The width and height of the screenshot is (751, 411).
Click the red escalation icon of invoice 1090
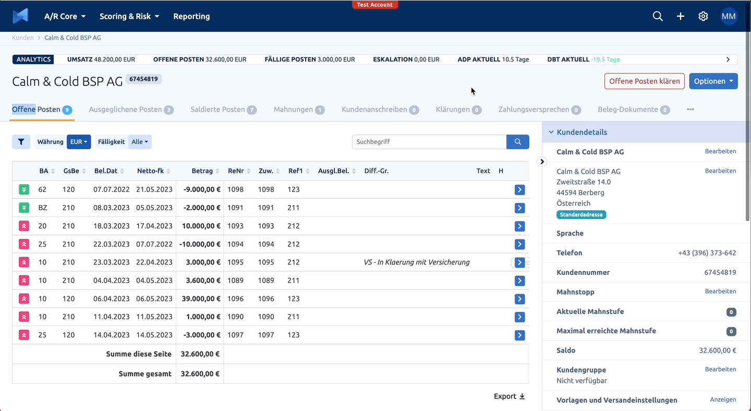[x=24, y=317]
